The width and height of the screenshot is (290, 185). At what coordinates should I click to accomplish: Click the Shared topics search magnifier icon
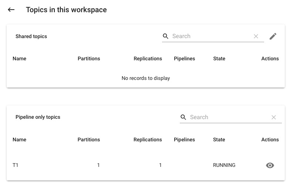click(166, 36)
